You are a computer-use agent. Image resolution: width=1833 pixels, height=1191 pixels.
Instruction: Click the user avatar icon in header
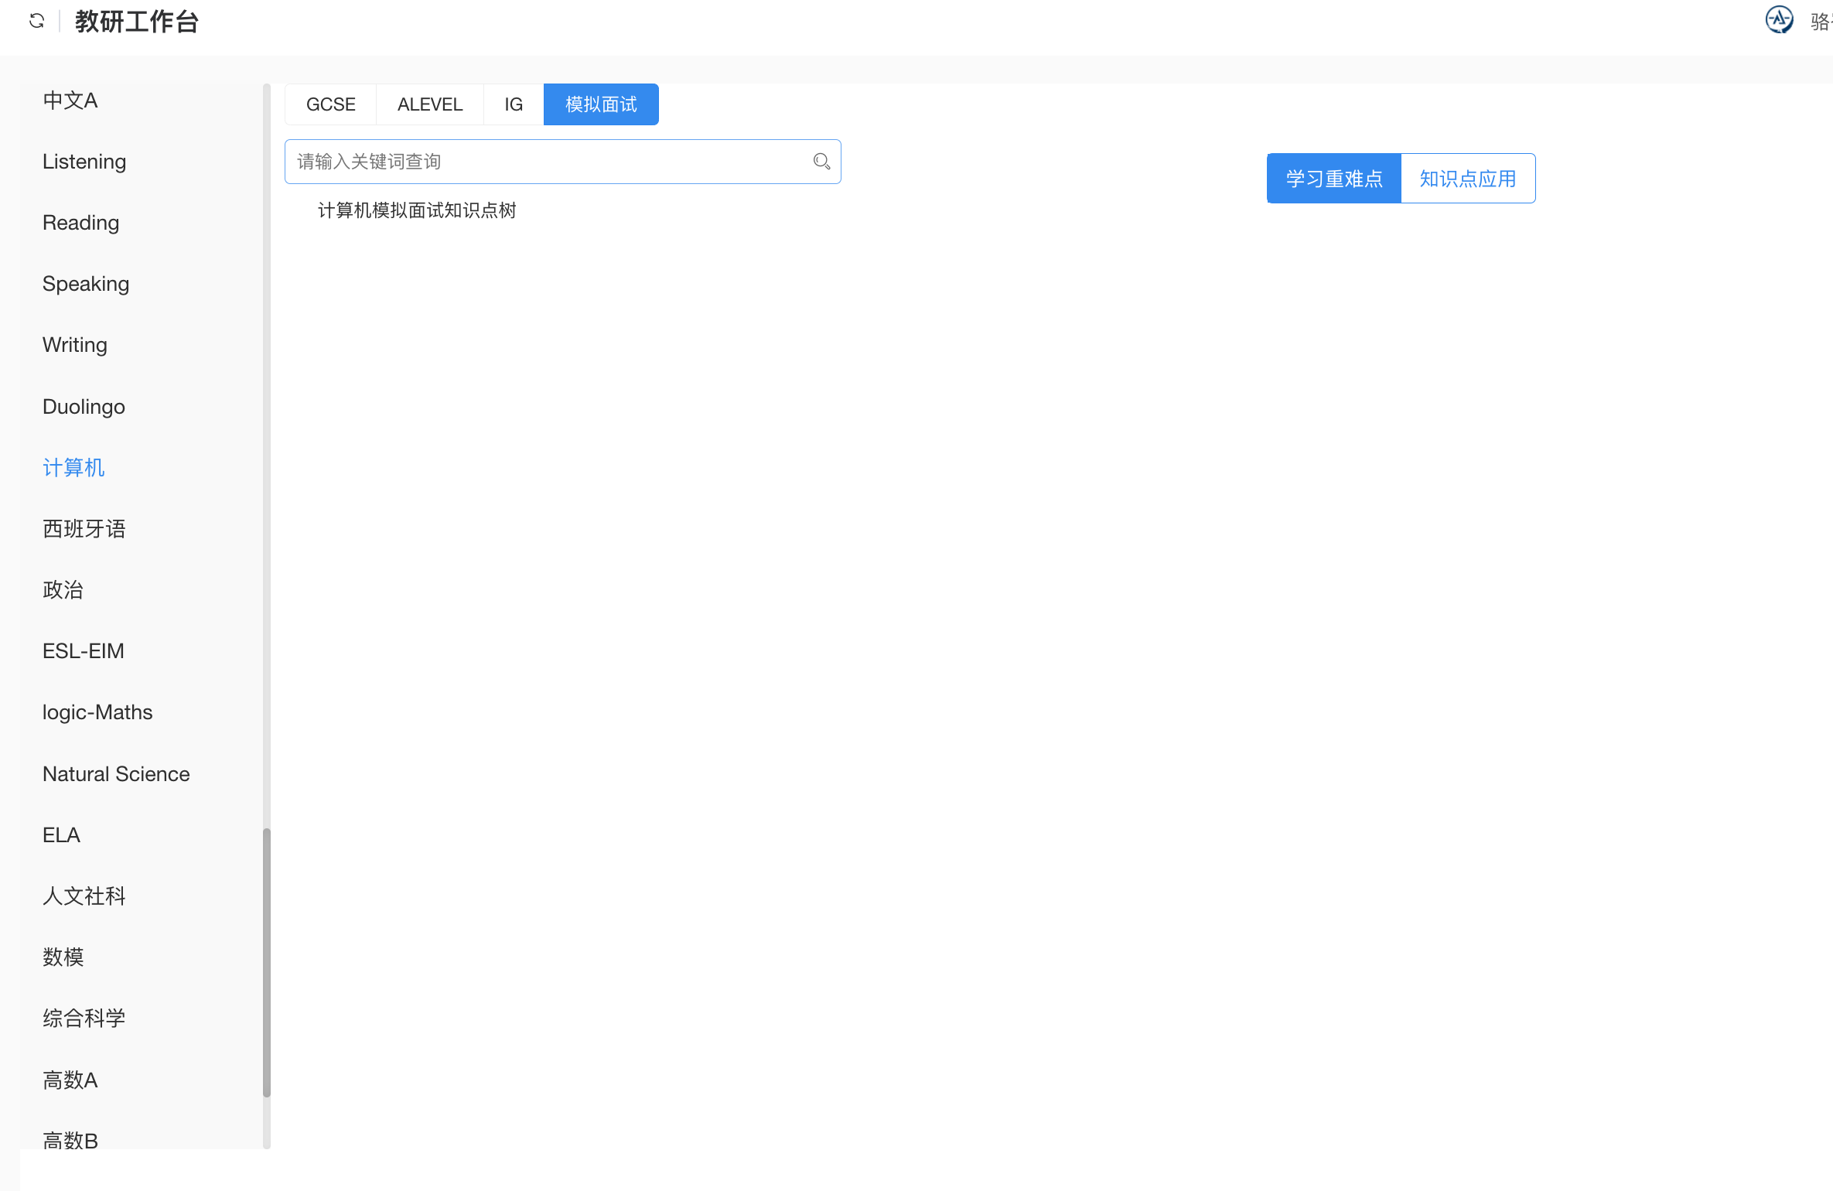pyautogui.click(x=1778, y=19)
